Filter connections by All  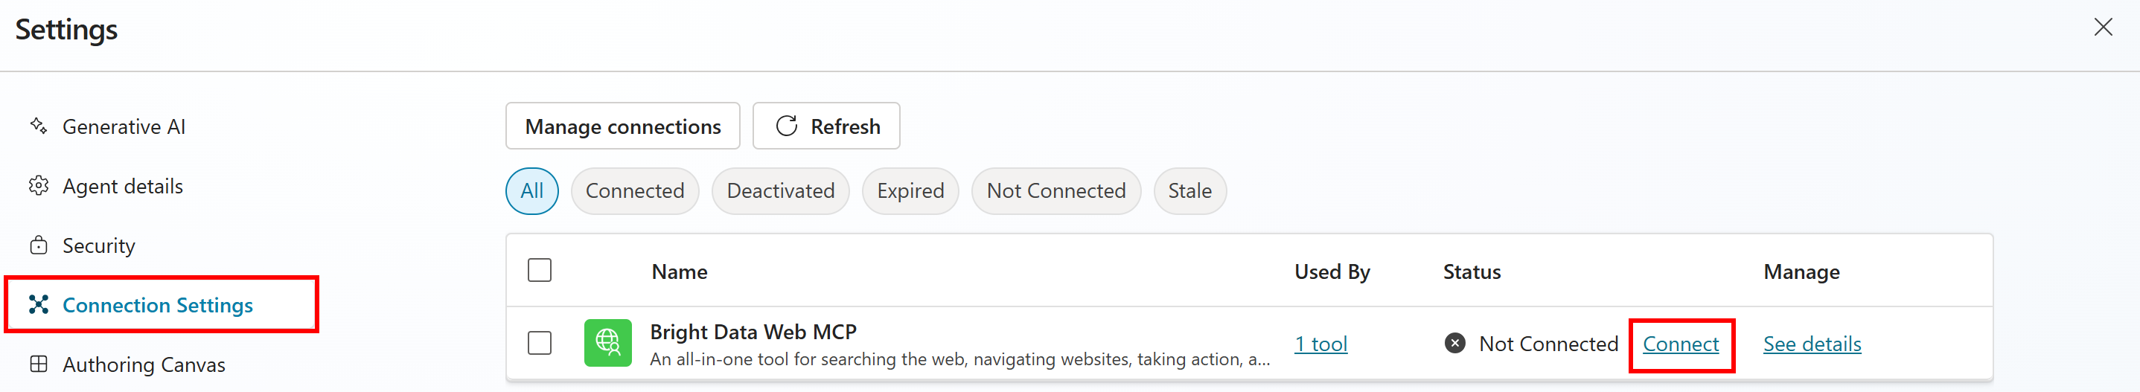(x=531, y=191)
